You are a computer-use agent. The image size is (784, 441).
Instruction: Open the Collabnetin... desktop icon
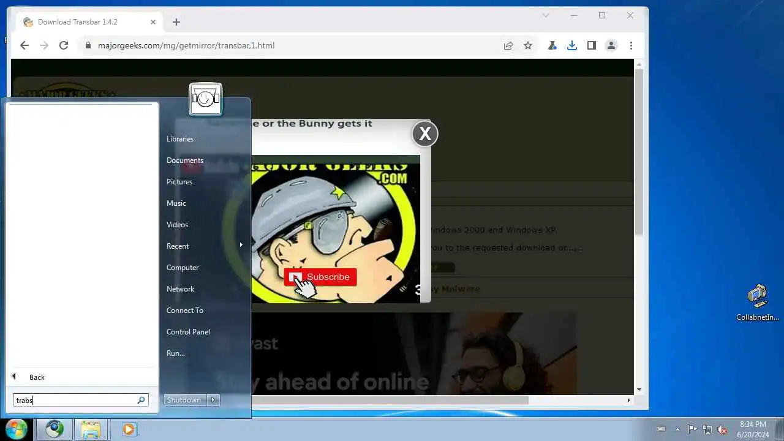tap(758, 303)
